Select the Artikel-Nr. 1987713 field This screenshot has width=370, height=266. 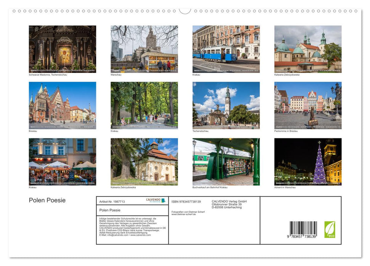[x=112, y=202]
